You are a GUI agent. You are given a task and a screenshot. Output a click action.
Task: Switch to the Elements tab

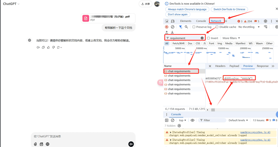pos(186,21)
